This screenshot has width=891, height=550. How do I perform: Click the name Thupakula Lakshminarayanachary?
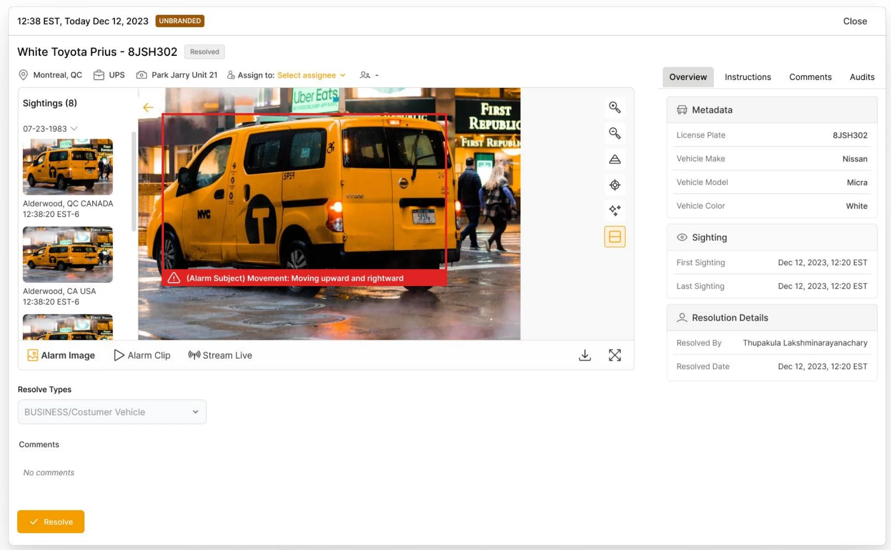coord(805,343)
